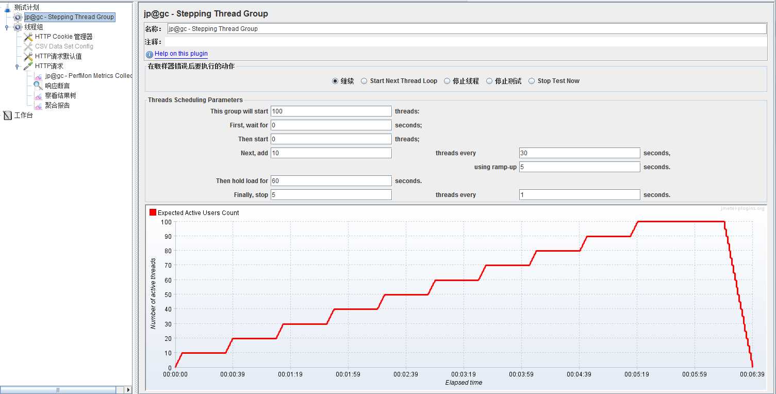The height and width of the screenshot is (394, 776).
Task: Click the 'using ramp-up' seconds field
Action: [580, 167]
